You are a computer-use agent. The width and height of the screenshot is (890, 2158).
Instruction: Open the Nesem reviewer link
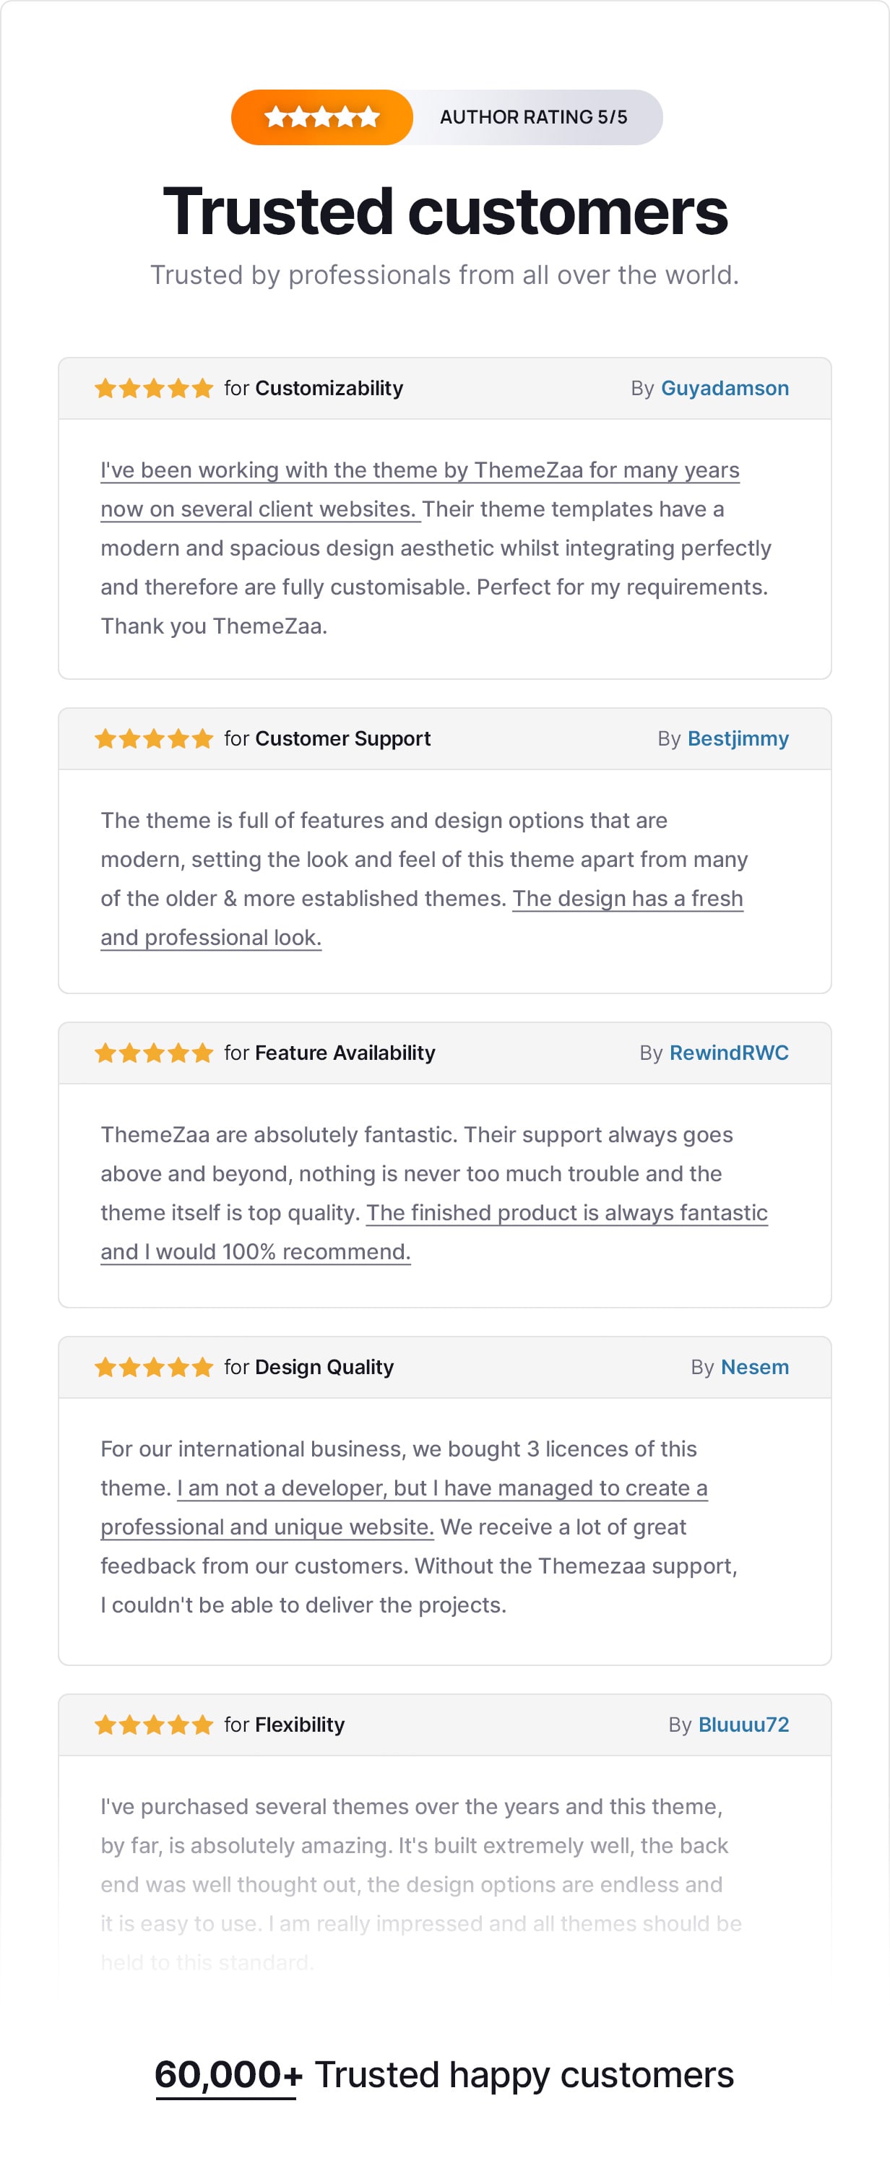[x=754, y=1367]
